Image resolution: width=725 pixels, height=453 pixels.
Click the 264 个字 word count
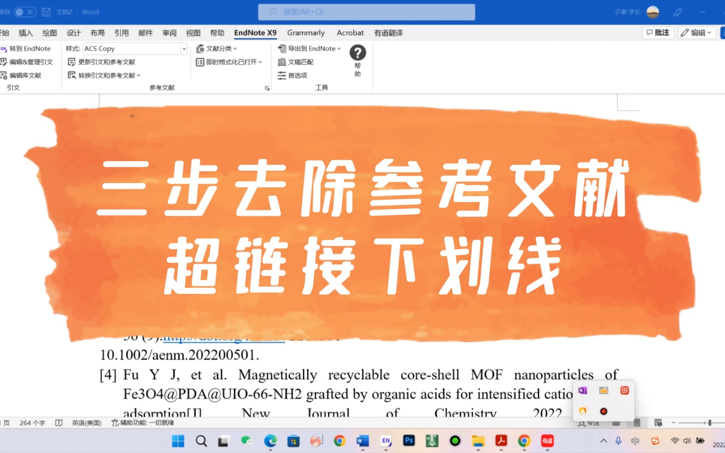tap(32, 423)
